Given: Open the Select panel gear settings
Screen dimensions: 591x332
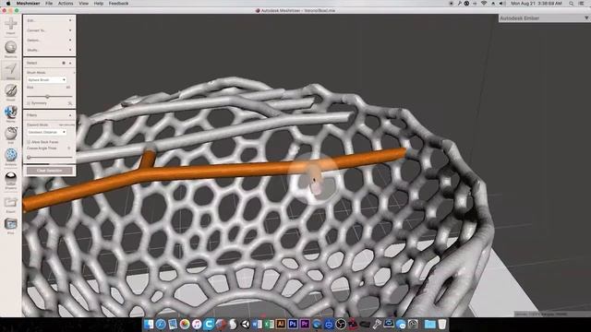Looking at the screenshot, I should [64, 63].
